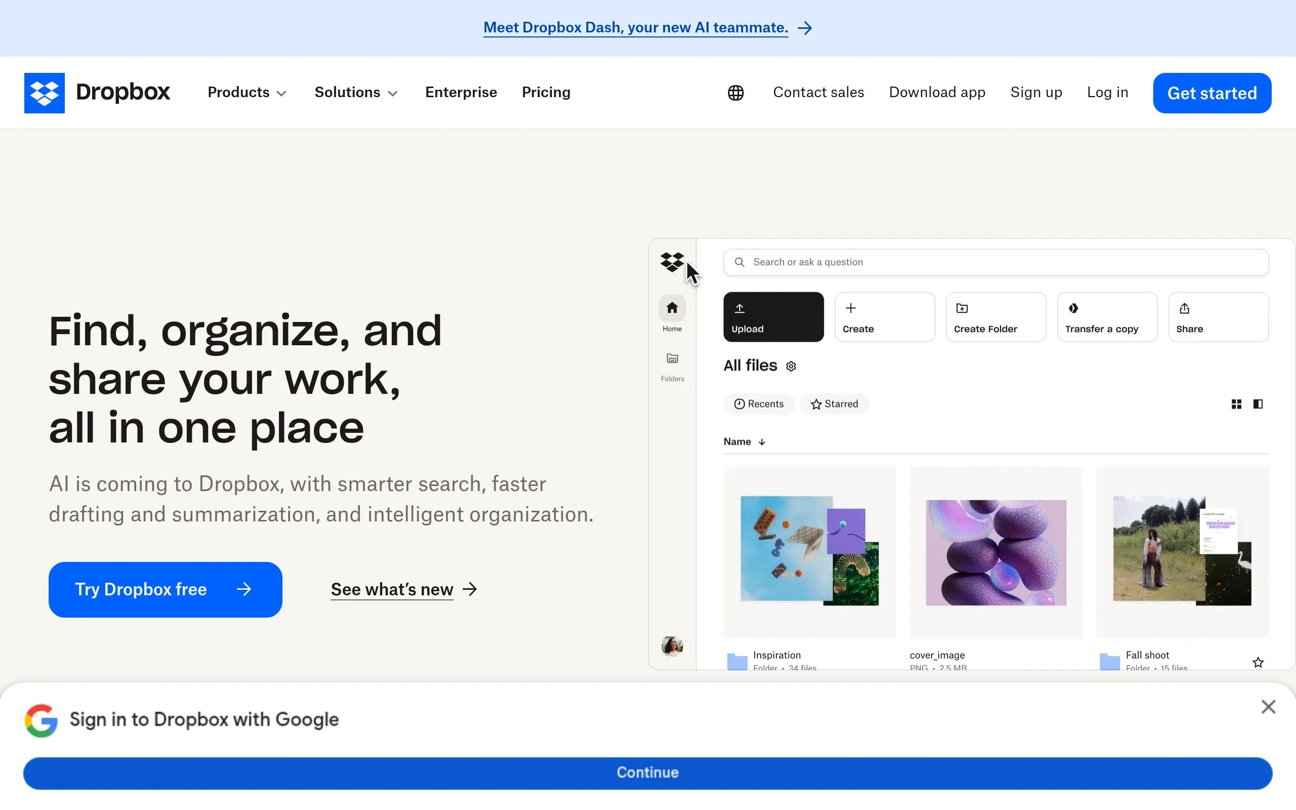
Task: Reverse the Name sort order arrow
Action: click(x=762, y=441)
